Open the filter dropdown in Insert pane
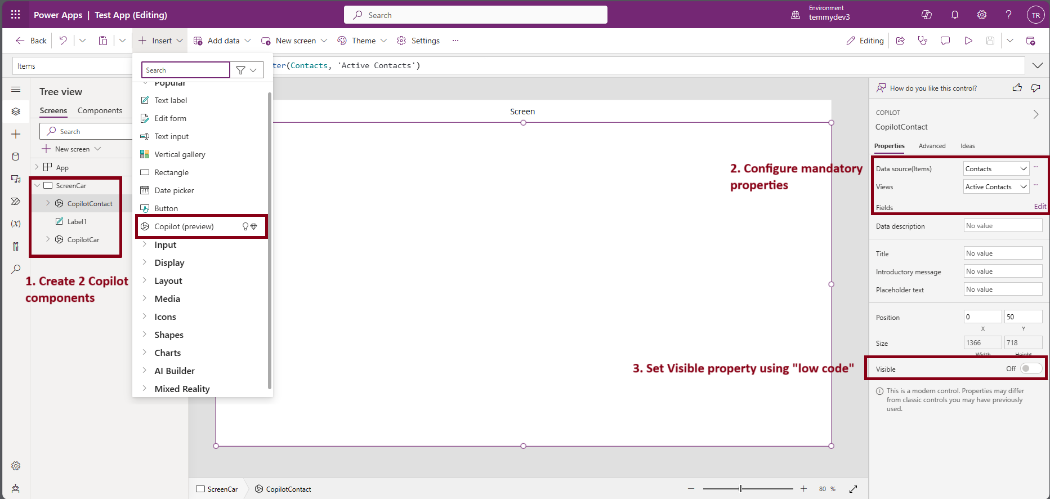Screen dimensions: 1050x499 247,70
